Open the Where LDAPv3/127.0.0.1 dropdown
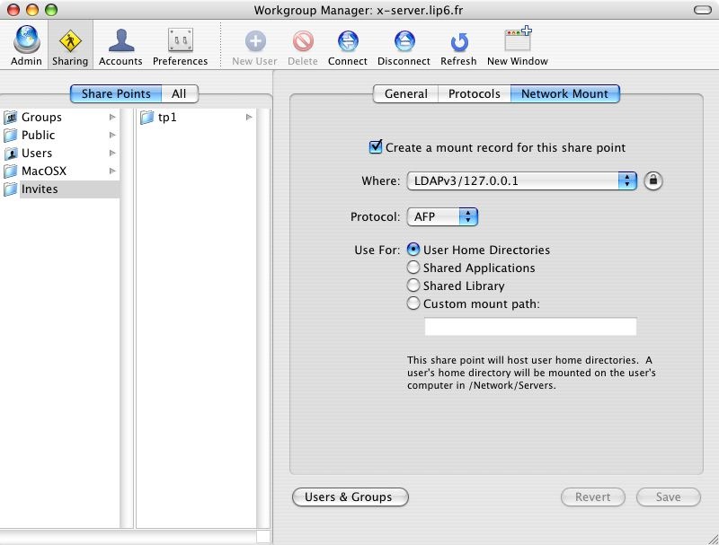719x545 pixels. pyautogui.click(x=521, y=180)
